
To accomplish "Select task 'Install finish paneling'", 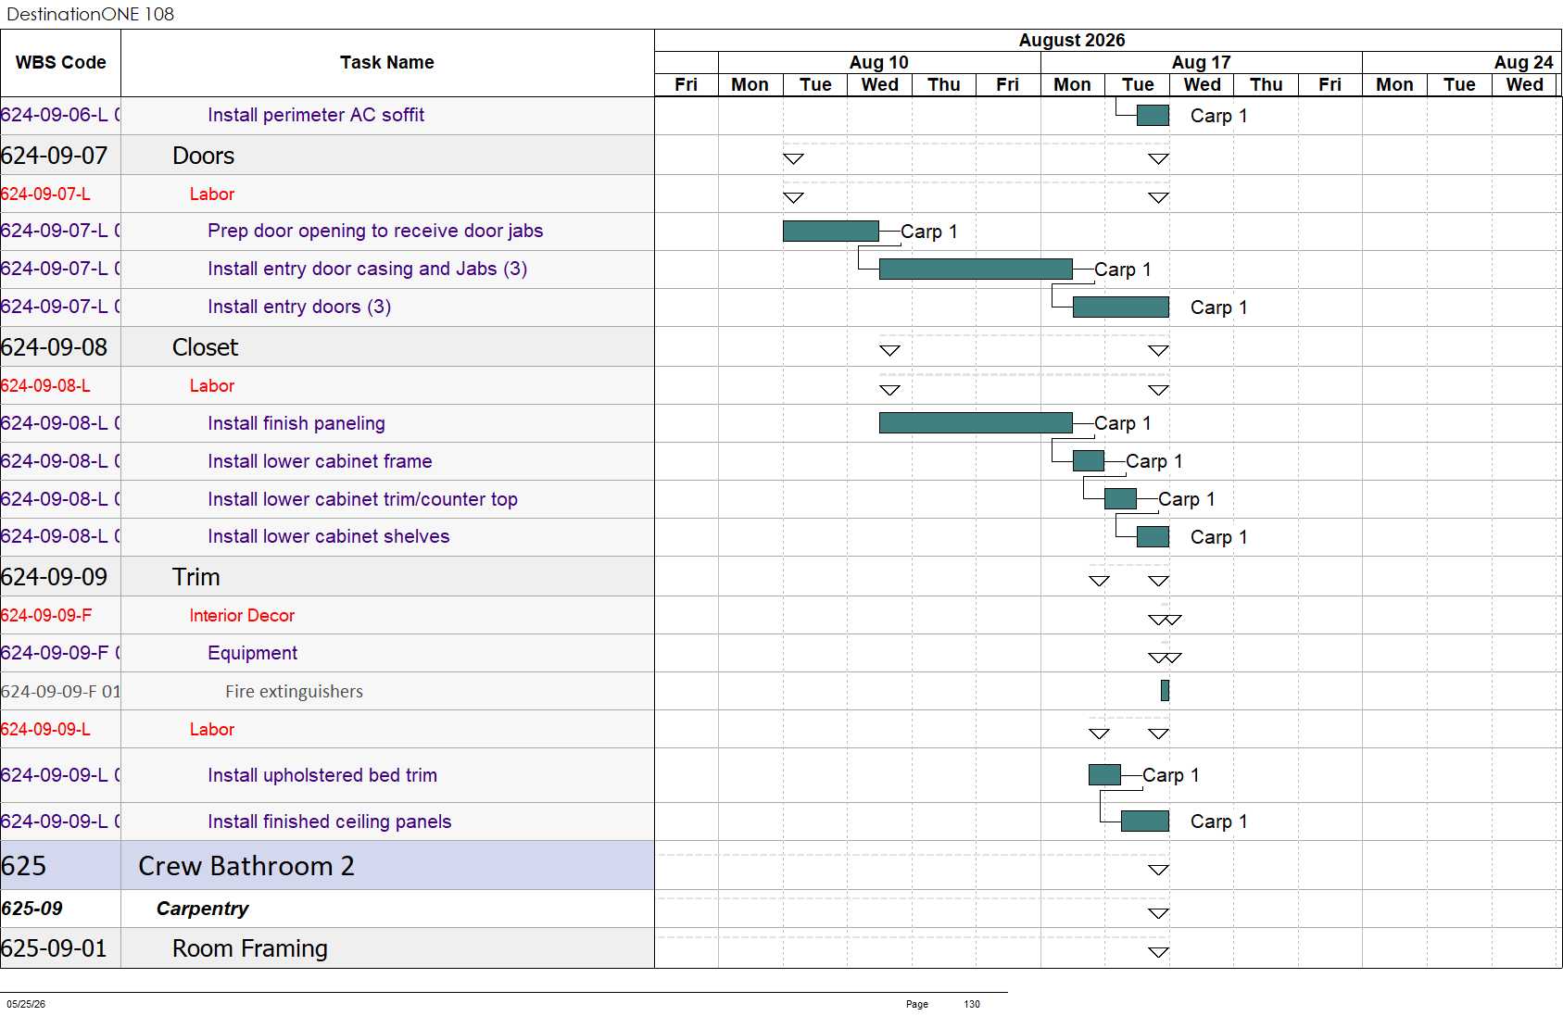I will click(296, 423).
